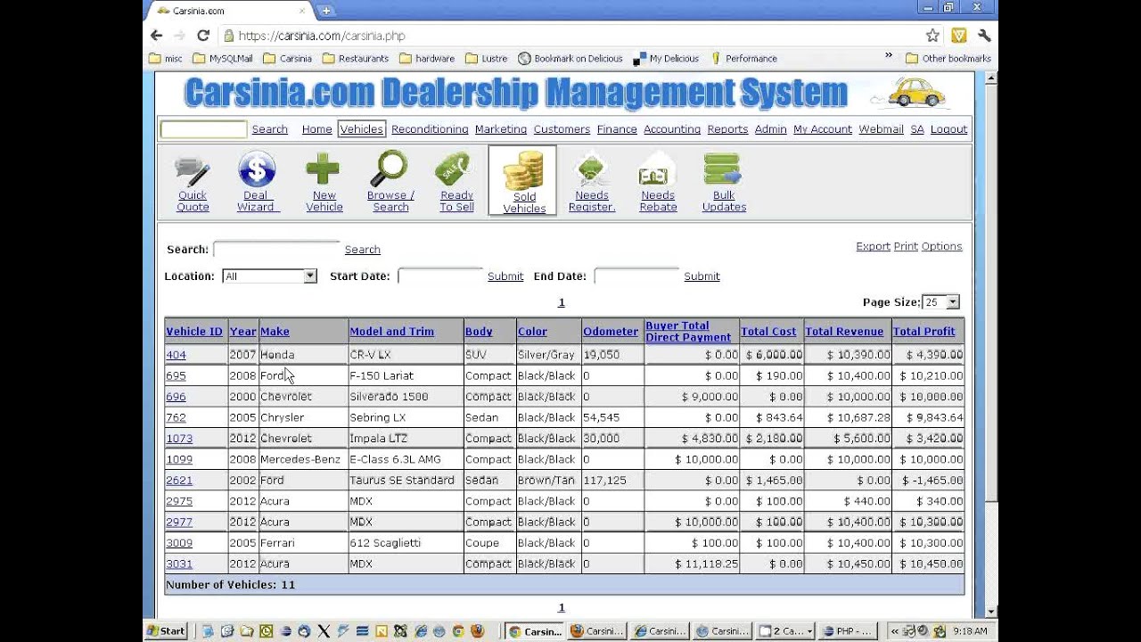The width and height of the screenshot is (1141, 642).
Task: Open the Location dropdown set to All
Action: click(x=269, y=276)
